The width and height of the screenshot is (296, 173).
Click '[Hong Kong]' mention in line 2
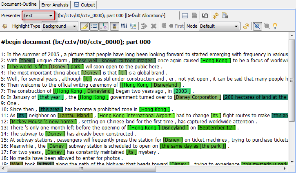point(216,61)
